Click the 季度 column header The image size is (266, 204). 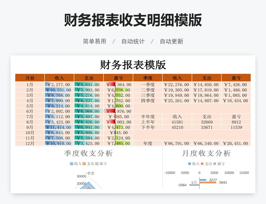coord(148,78)
